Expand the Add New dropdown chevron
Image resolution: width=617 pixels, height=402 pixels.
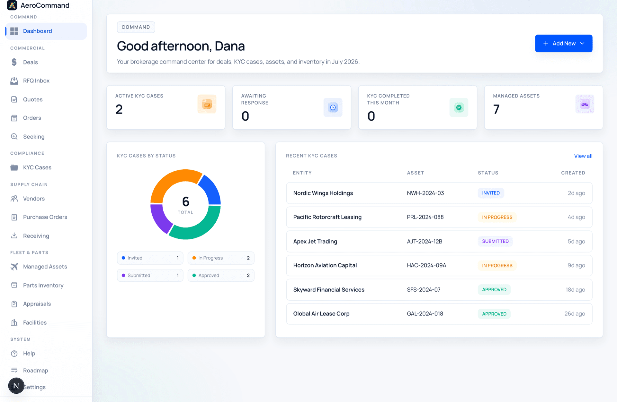click(x=582, y=43)
